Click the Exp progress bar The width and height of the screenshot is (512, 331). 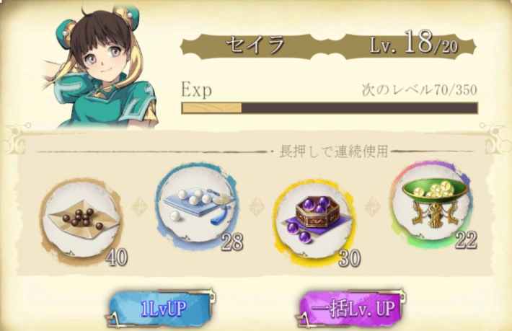click(330, 108)
